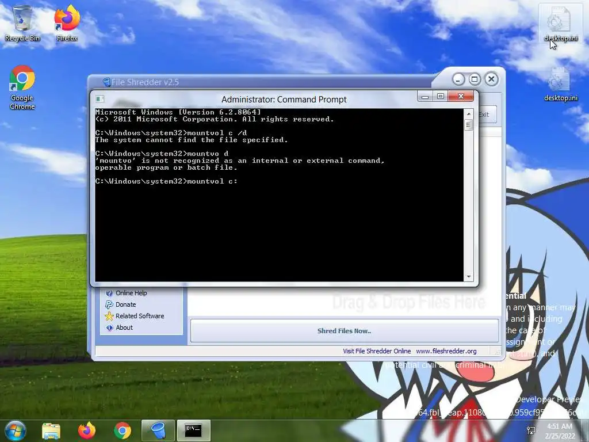Open Online Help in File Shredder
The width and height of the screenshot is (589, 442).
pyautogui.click(x=131, y=293)
